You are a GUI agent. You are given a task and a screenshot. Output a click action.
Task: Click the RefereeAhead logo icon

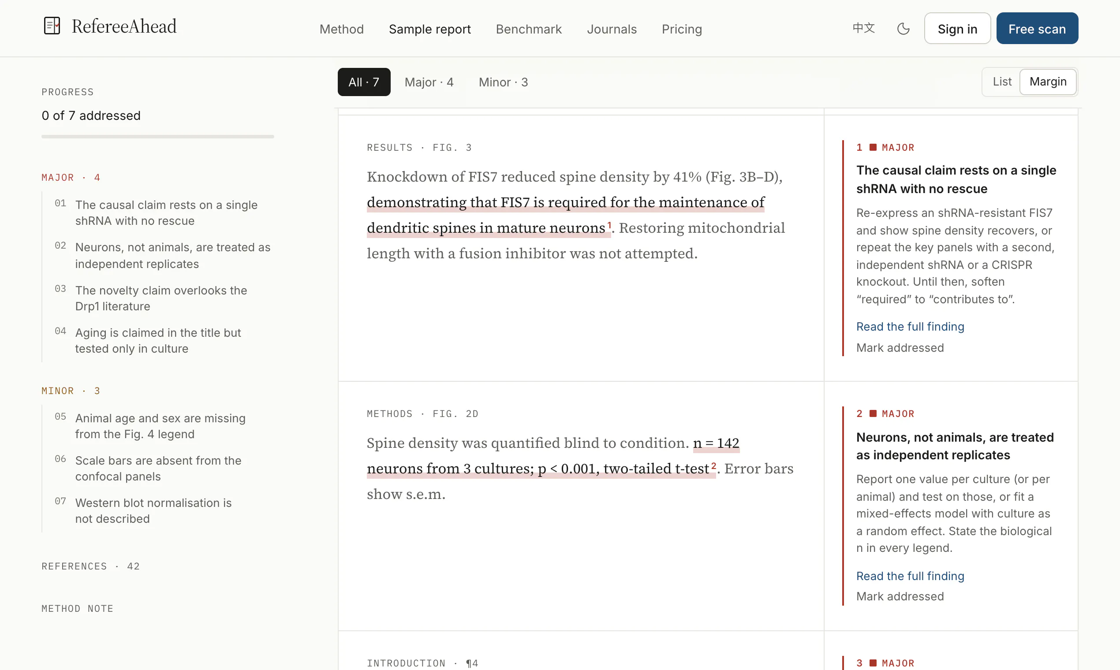pyautogui.click(x=52, y=26)
